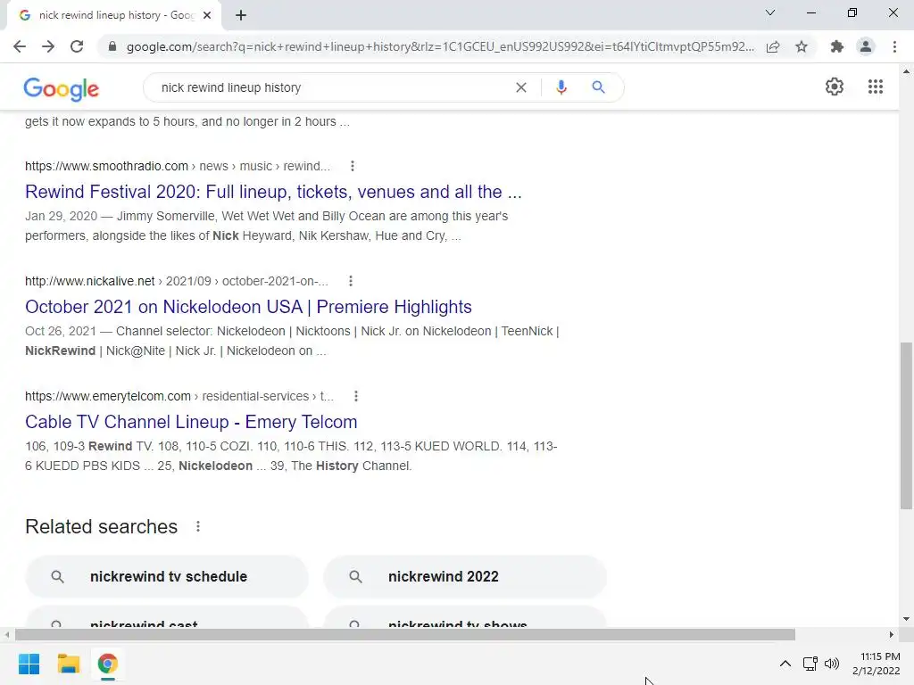The width and height of the screenshot is (914, 685).
Task: View site information via lock icon
Action: 112,46
